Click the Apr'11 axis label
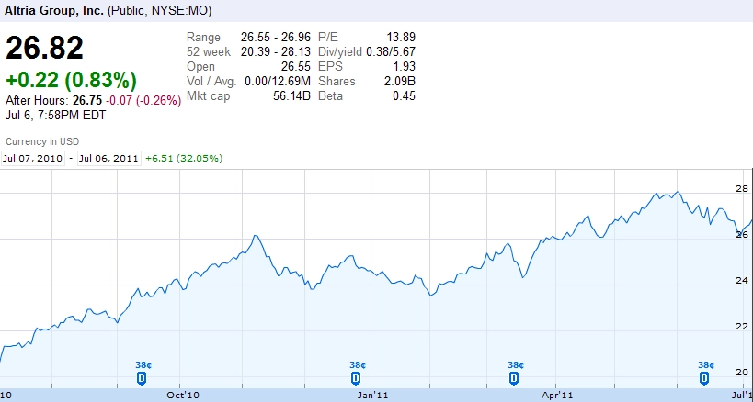 [x=557, y=396]
